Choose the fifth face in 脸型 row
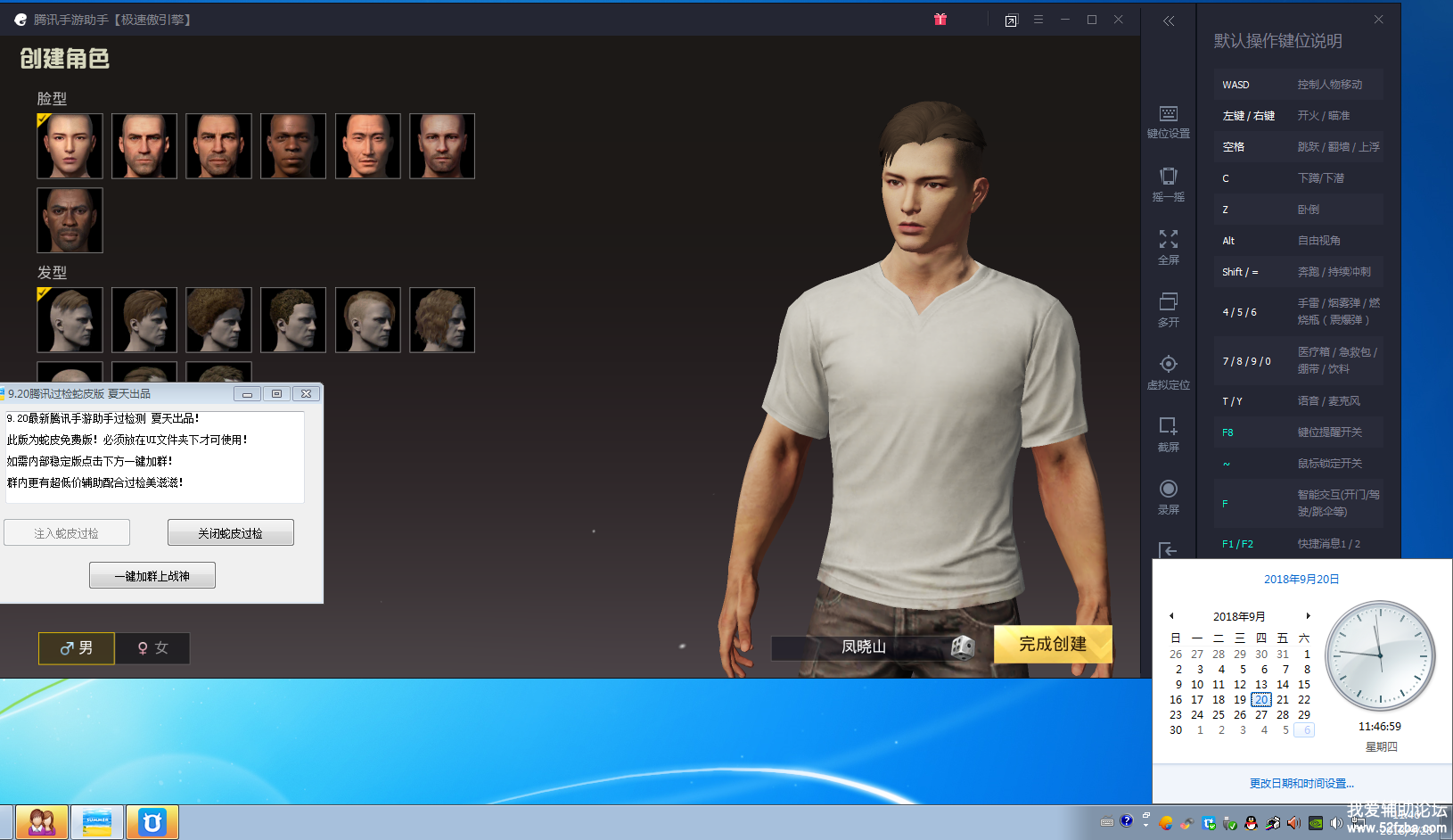The image size is (1453, 840). click(x=367, y=146)
